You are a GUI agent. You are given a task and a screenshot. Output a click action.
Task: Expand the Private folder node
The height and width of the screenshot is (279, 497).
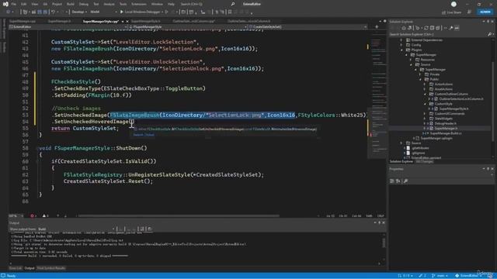(420, 74)
